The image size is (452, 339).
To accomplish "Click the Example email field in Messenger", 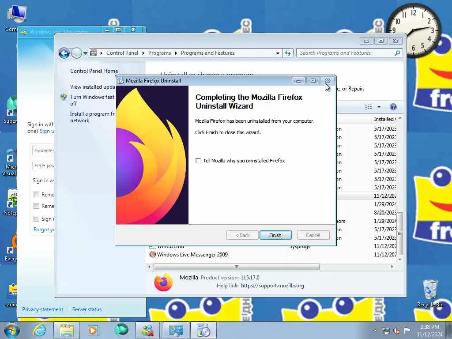I will (x=43, y=151).
